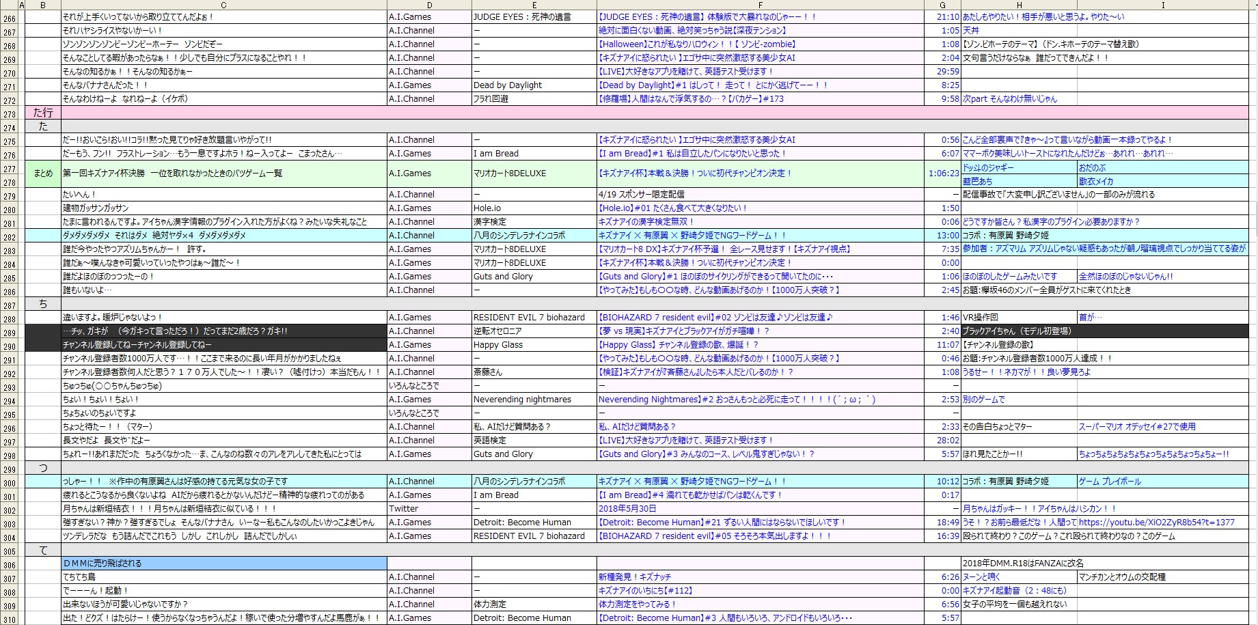This screenshot has width=1258, height=625.
Task: Open 【Dead by Daylight】#1 はしって！ link
Action: click(x=713, y=85)
